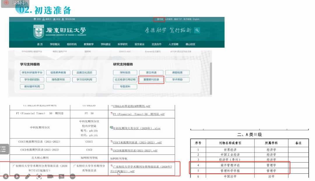Open 招生就业 navigation menu
Screen dimensions: 315x181
[139, 44]
